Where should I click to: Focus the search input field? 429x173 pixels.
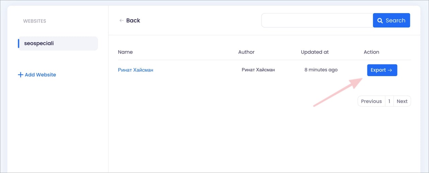pos(317,20)
